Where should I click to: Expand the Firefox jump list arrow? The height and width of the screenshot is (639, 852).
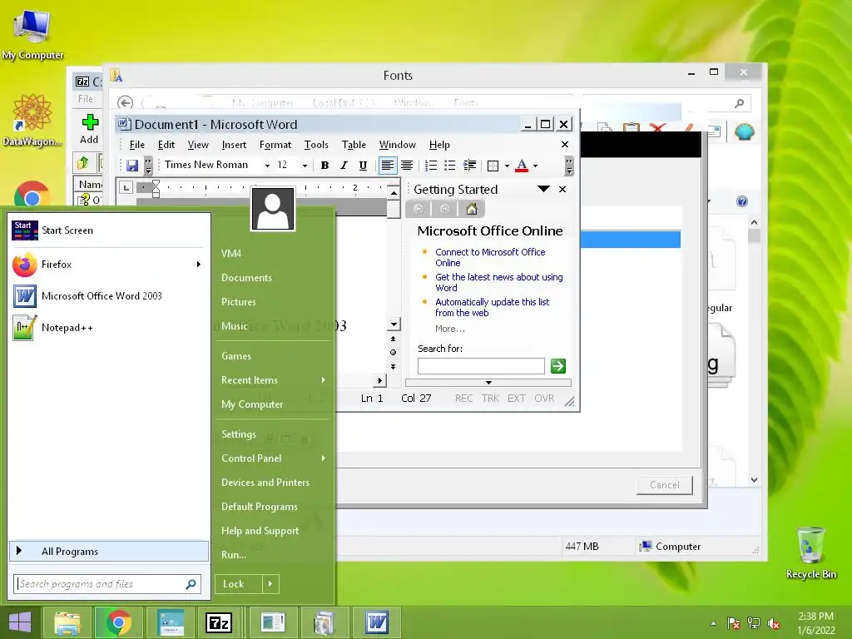[199, 264]
